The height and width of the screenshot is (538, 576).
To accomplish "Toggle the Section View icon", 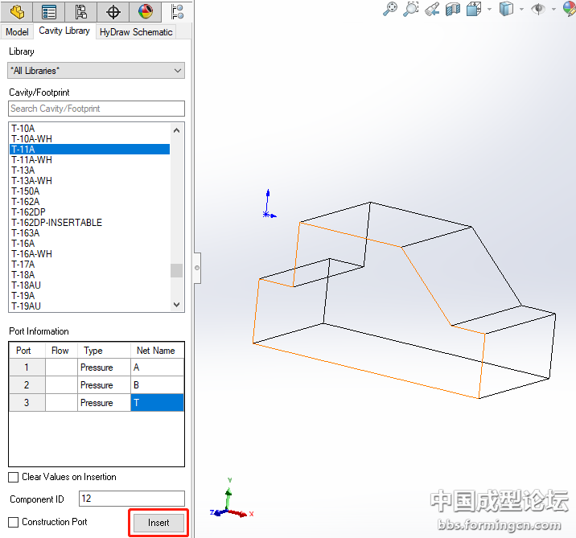I will [453, 9].
